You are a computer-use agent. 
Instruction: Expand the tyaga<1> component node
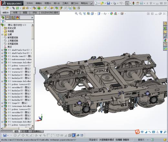[x=2, y=103]
